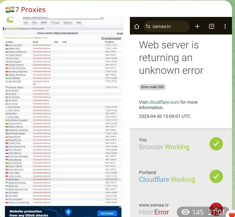Select the Ping check tab

(x=34, y=23)
